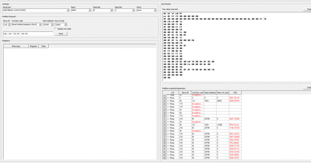Screen dimensions: 311x163
Task: Increase the Slave ID with up arrow
Action: tap(9, 24)
